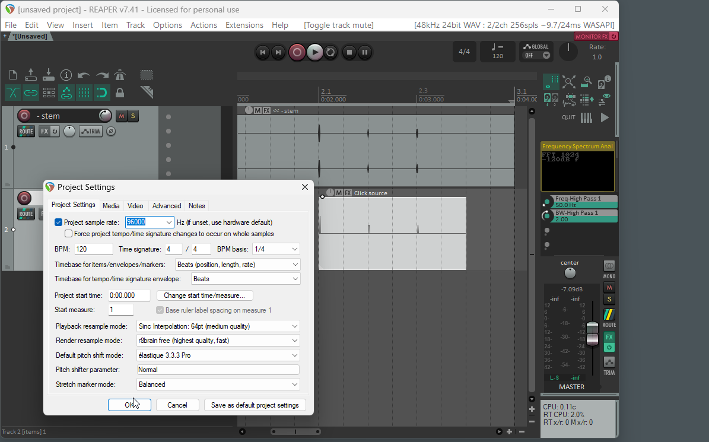This screenshot has width=709, height=442.
Task: Click the undo arrow in toolbar
Action: coord(84,75)
